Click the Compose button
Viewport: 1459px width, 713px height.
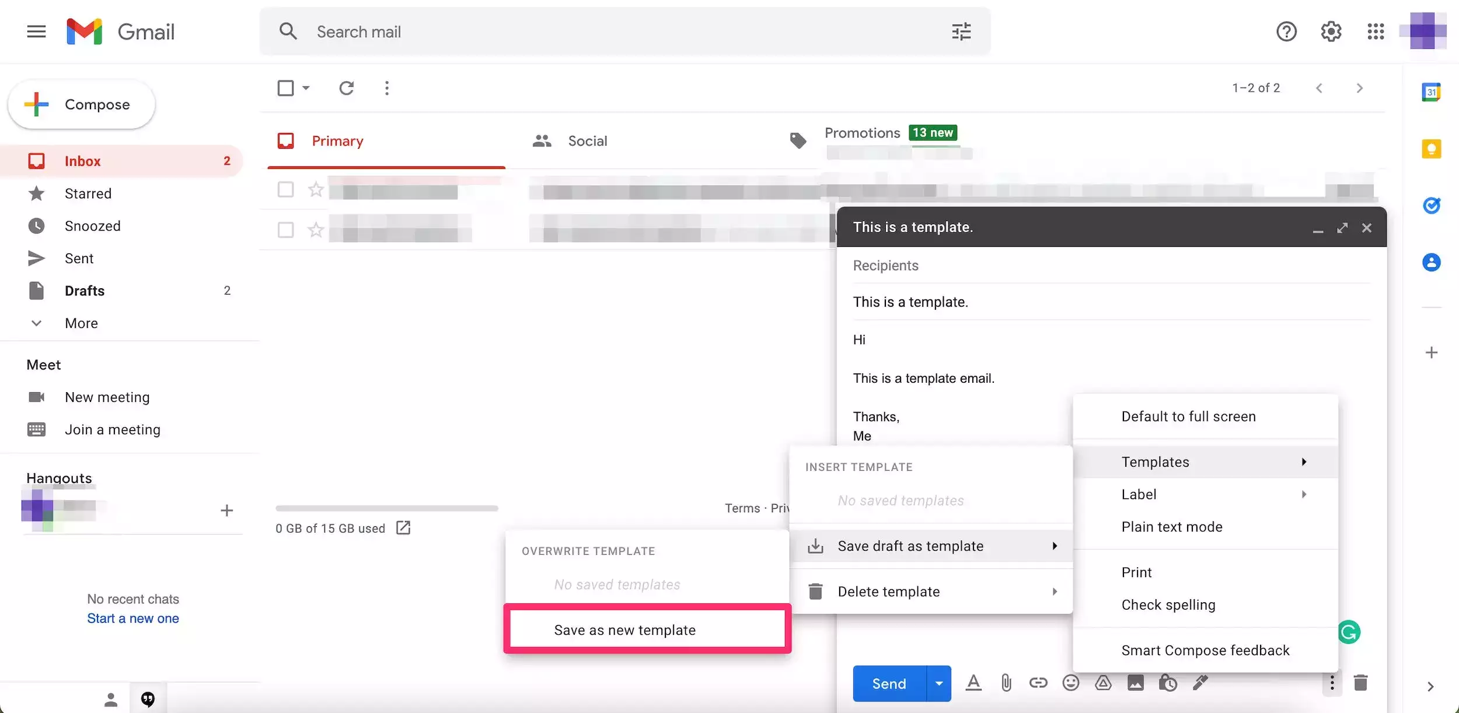pyautogui.click(x=82, y=104)
